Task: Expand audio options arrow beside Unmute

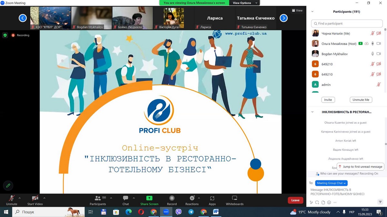Action: click(20, 198)
